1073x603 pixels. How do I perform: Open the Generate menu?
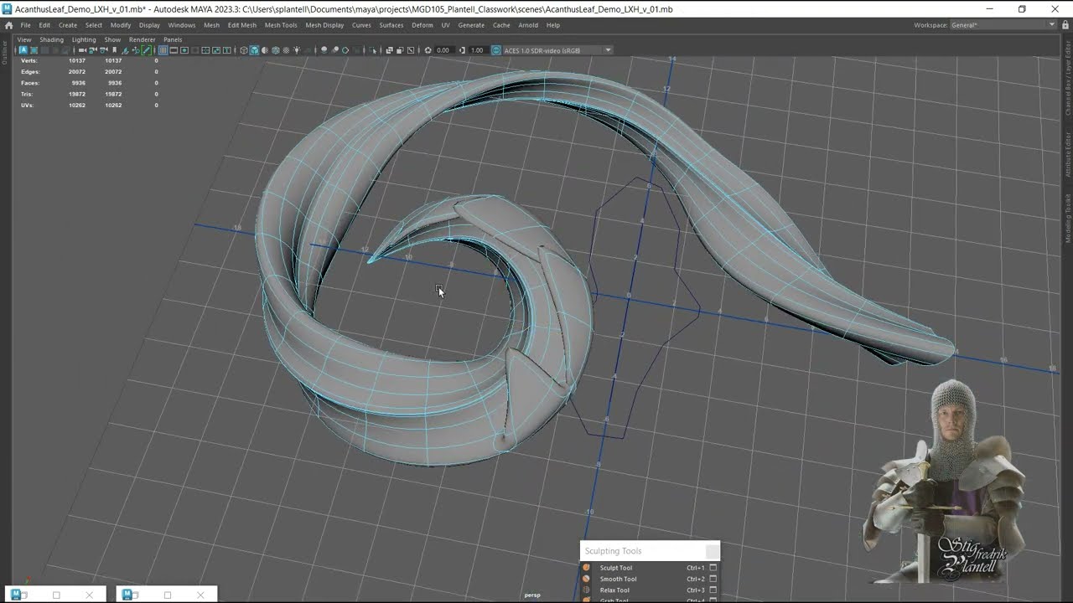[x=471, y=25]
